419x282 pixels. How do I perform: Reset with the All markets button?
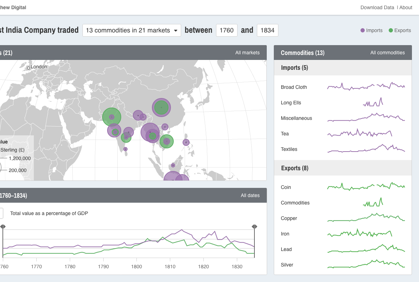click(x=247, y=53)
